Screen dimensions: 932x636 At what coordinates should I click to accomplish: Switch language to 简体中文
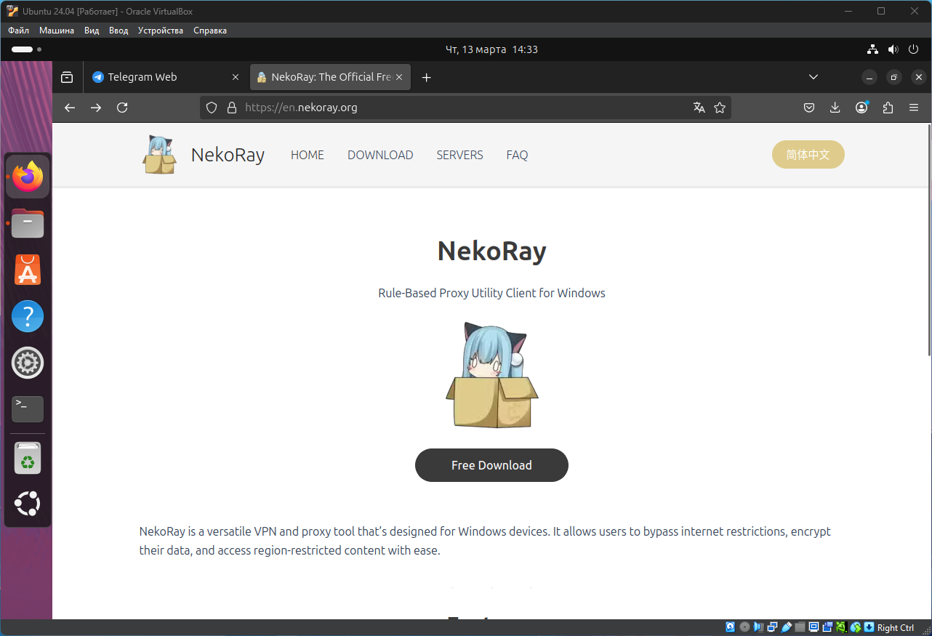tap(808, 154)
